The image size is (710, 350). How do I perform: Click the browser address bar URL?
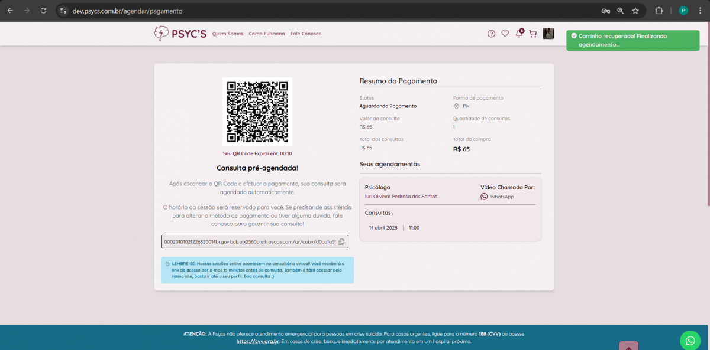tap(127, 11)
